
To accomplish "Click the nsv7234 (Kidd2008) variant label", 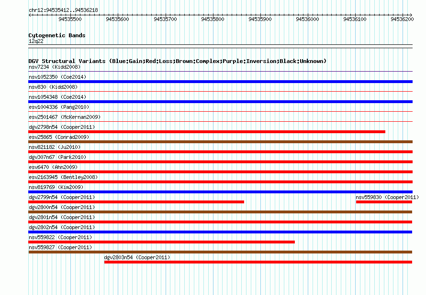I will click(55, 67).
